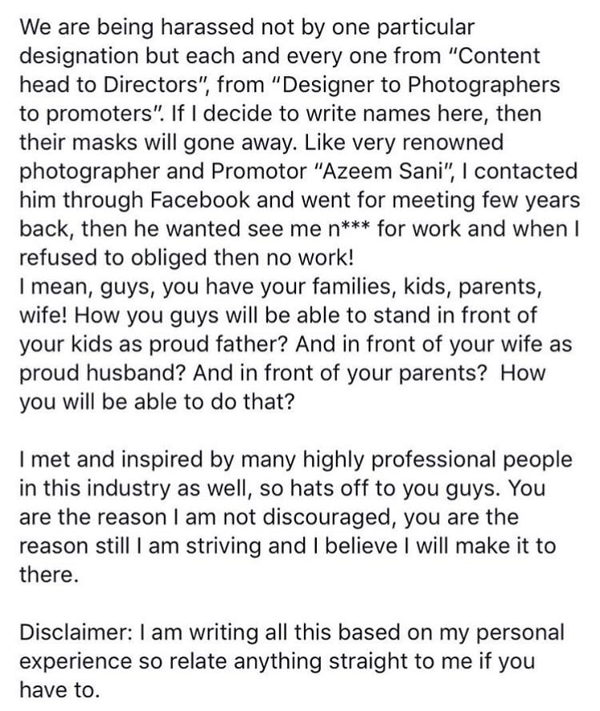Click the paragraph starting "I met and inspired"

tap(295, 516)
